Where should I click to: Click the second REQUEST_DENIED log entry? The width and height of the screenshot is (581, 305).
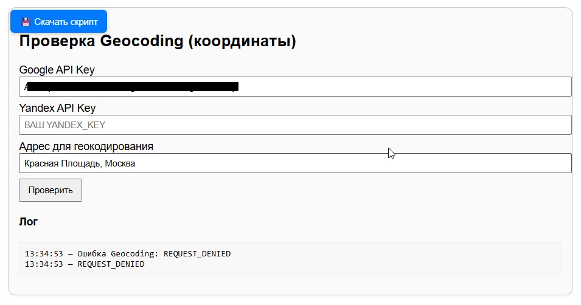(x=111, y=264)
